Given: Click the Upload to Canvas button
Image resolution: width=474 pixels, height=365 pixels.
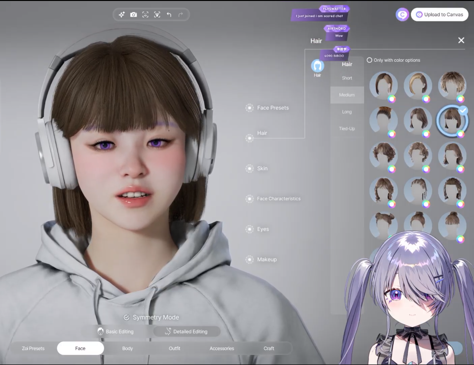Looking at the screenshot, I should tap(439, 15).
